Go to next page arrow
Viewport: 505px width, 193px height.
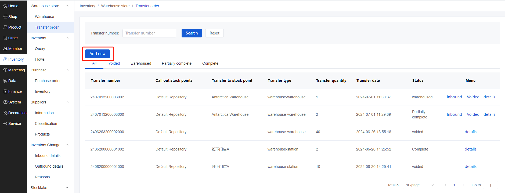(463, 185)
